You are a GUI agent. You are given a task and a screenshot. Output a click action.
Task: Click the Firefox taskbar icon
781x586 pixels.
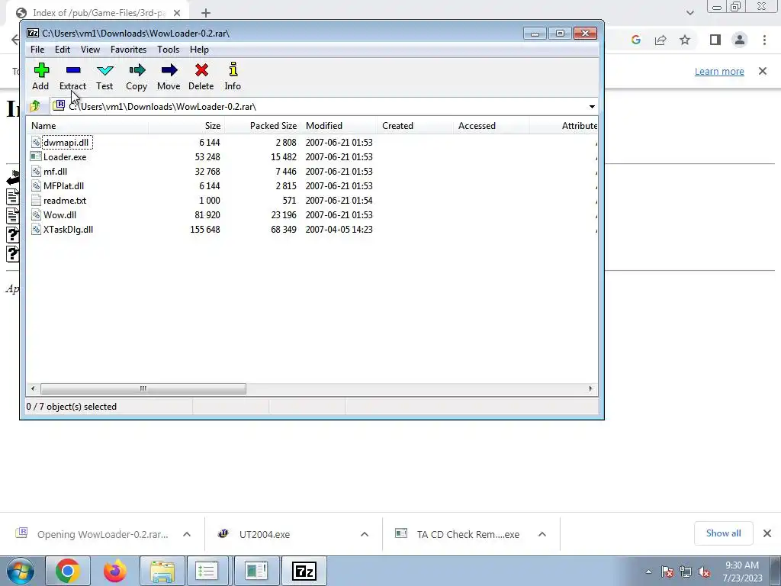(x=114, y=571)
